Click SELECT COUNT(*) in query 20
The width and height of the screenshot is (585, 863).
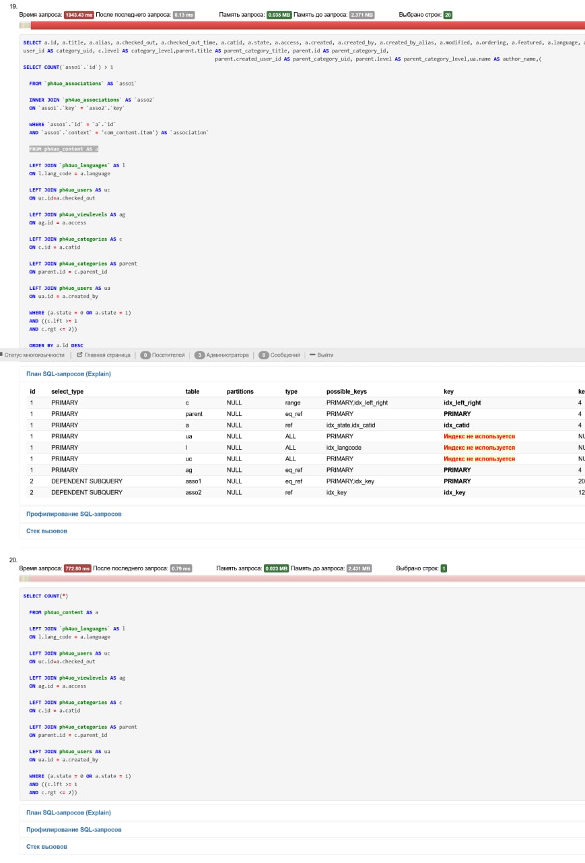pos(46,596)
